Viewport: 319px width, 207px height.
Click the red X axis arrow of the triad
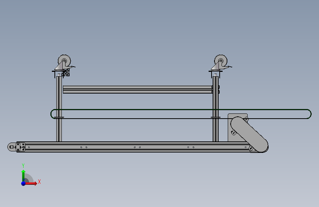click(x=31, y=183)
